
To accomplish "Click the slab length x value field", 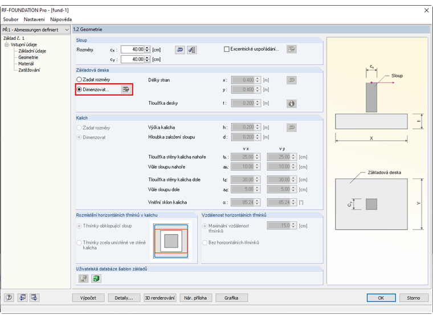I will [x=243, y=80].
